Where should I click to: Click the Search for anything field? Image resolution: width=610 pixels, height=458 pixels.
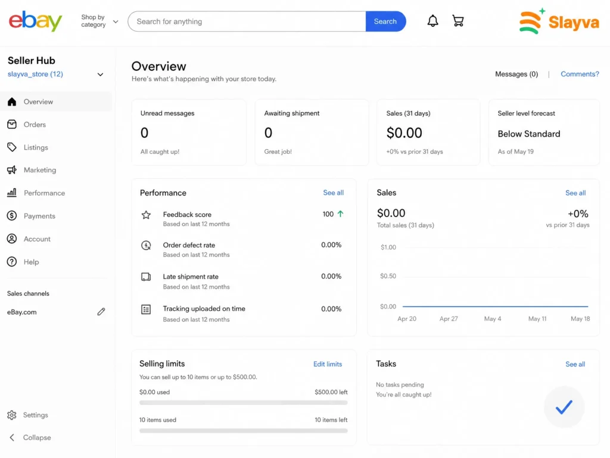(x=247, y=21)
